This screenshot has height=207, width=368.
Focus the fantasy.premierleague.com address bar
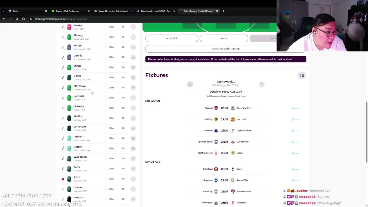(61, 19)
